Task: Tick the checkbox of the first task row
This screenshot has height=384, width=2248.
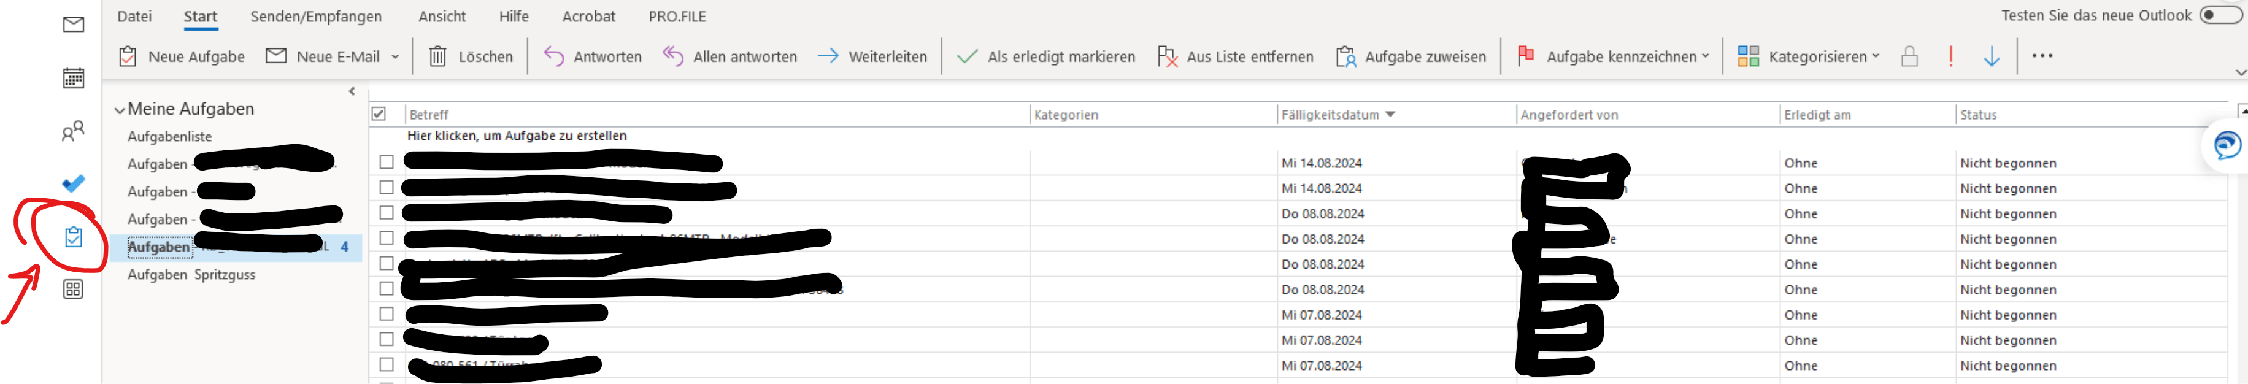Action: [387, 163]
